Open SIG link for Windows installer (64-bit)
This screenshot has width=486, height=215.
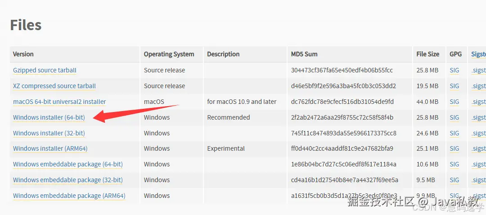(x=454, y=117)
